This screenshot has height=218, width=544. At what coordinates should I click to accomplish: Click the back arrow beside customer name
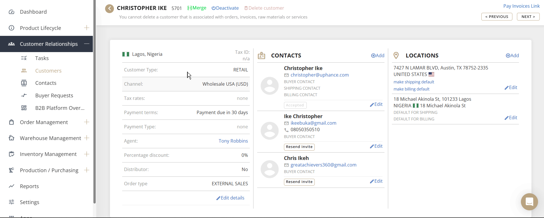coord(109,9)
